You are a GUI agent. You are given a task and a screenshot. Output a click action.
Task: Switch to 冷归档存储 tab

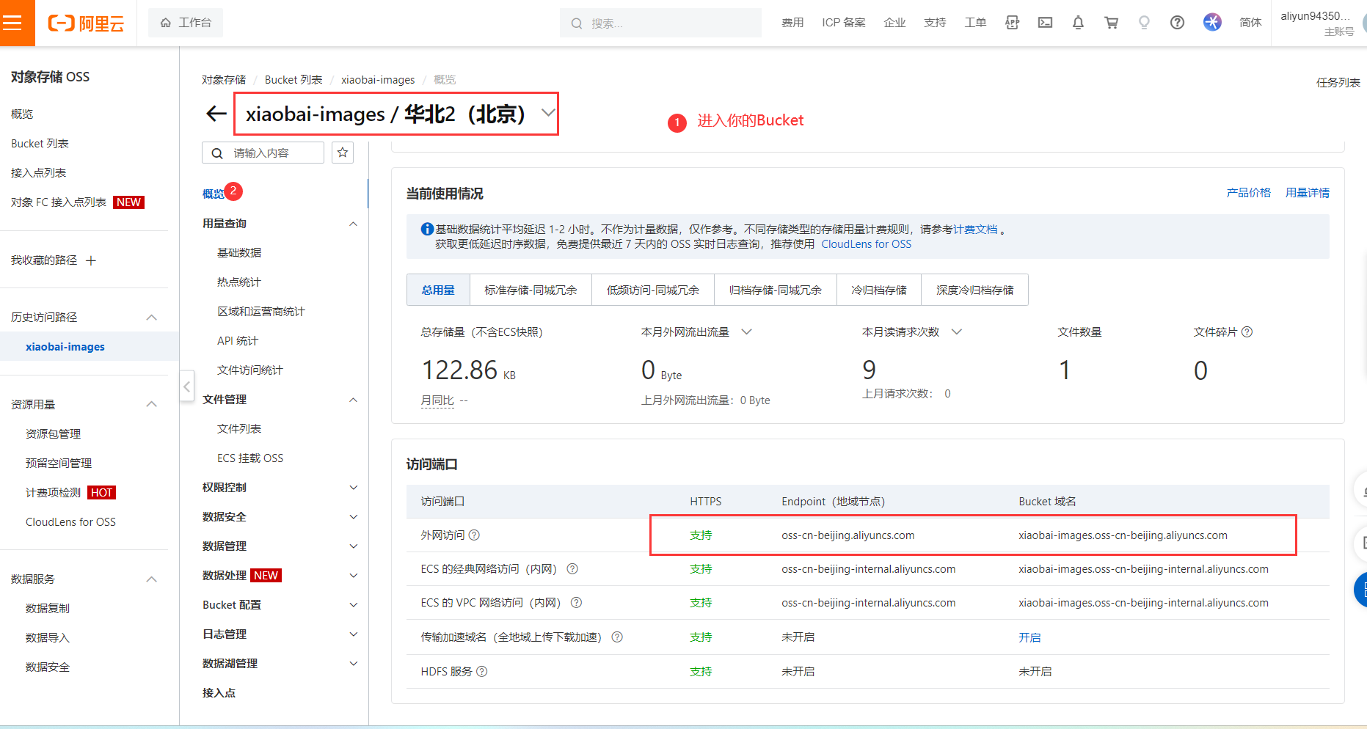pos(878,290)
